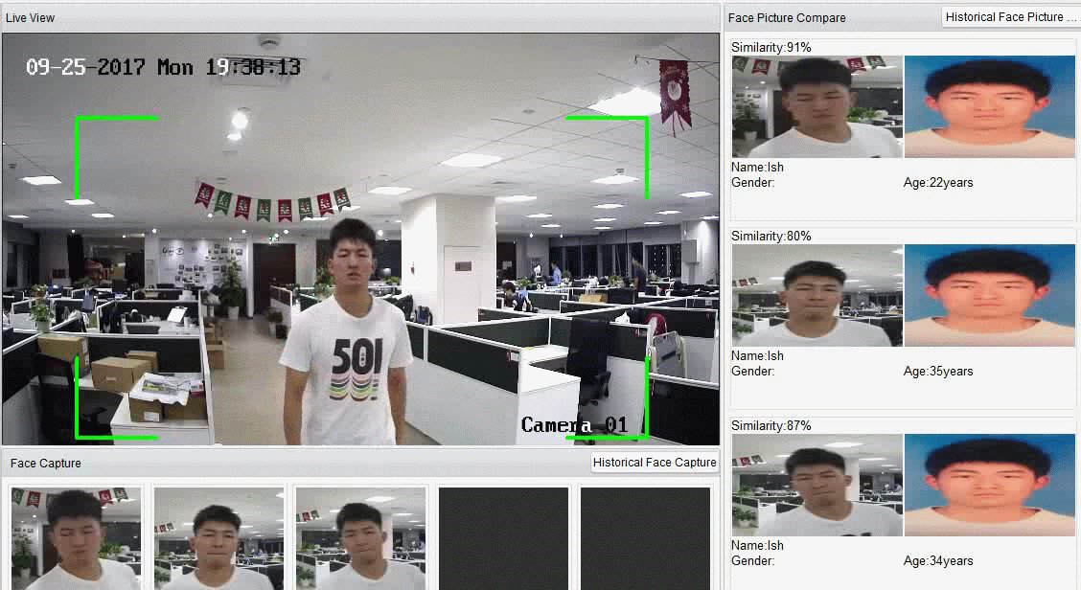The height and width of the screenshot is (590, 1081).
Task: Click the 'Face Capture' panel title
Action: coord(45,464)
